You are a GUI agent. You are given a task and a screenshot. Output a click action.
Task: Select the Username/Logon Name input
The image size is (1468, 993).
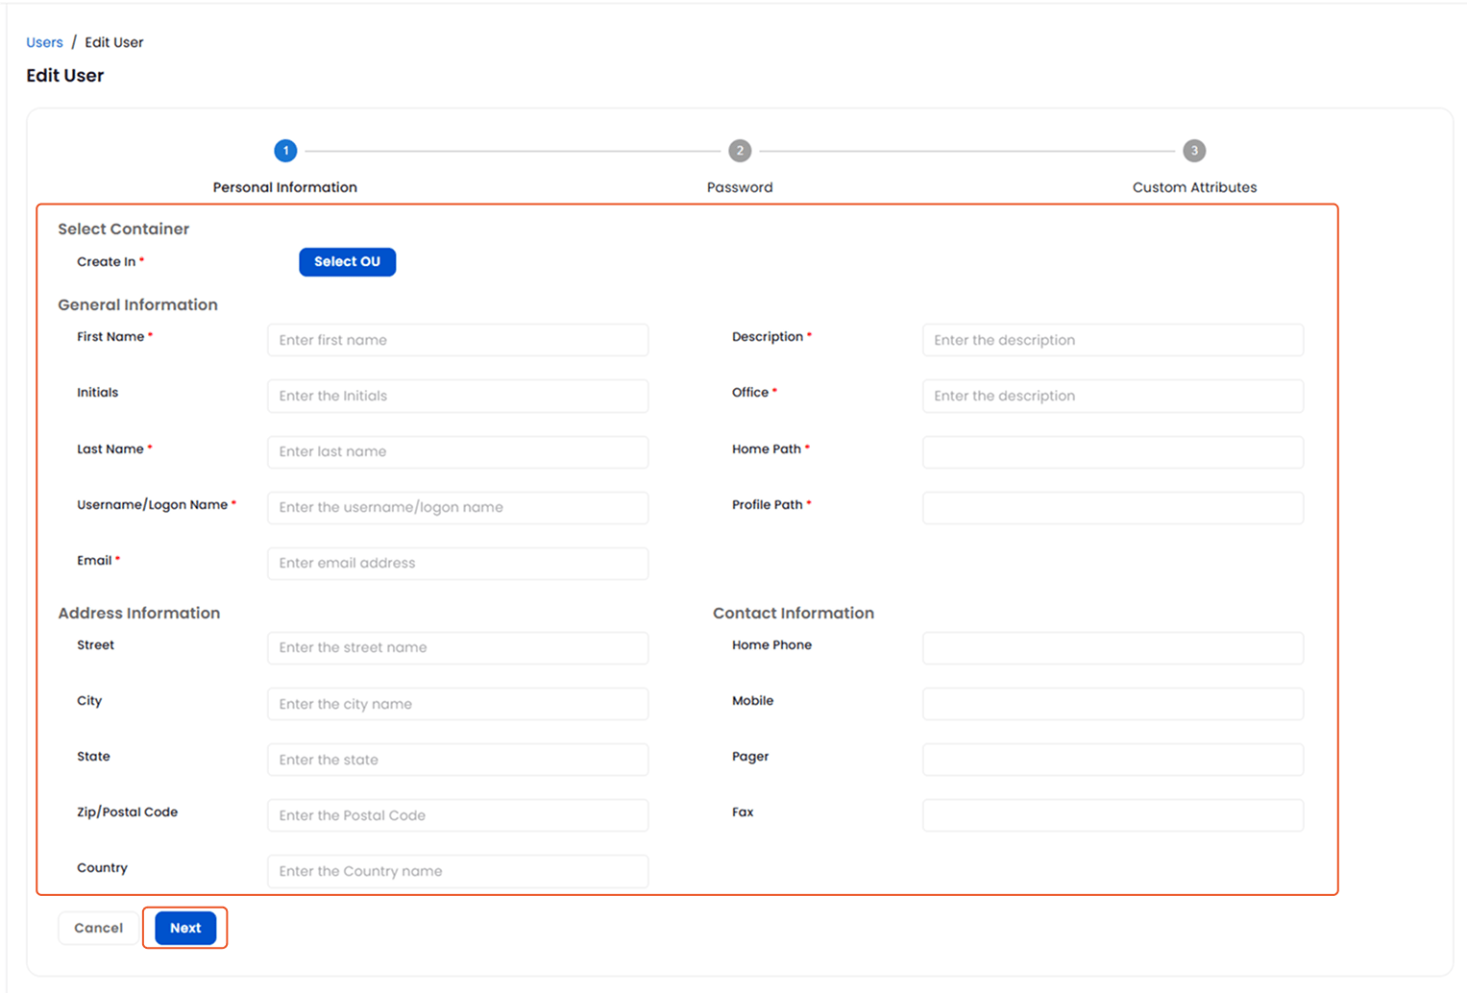457,507
